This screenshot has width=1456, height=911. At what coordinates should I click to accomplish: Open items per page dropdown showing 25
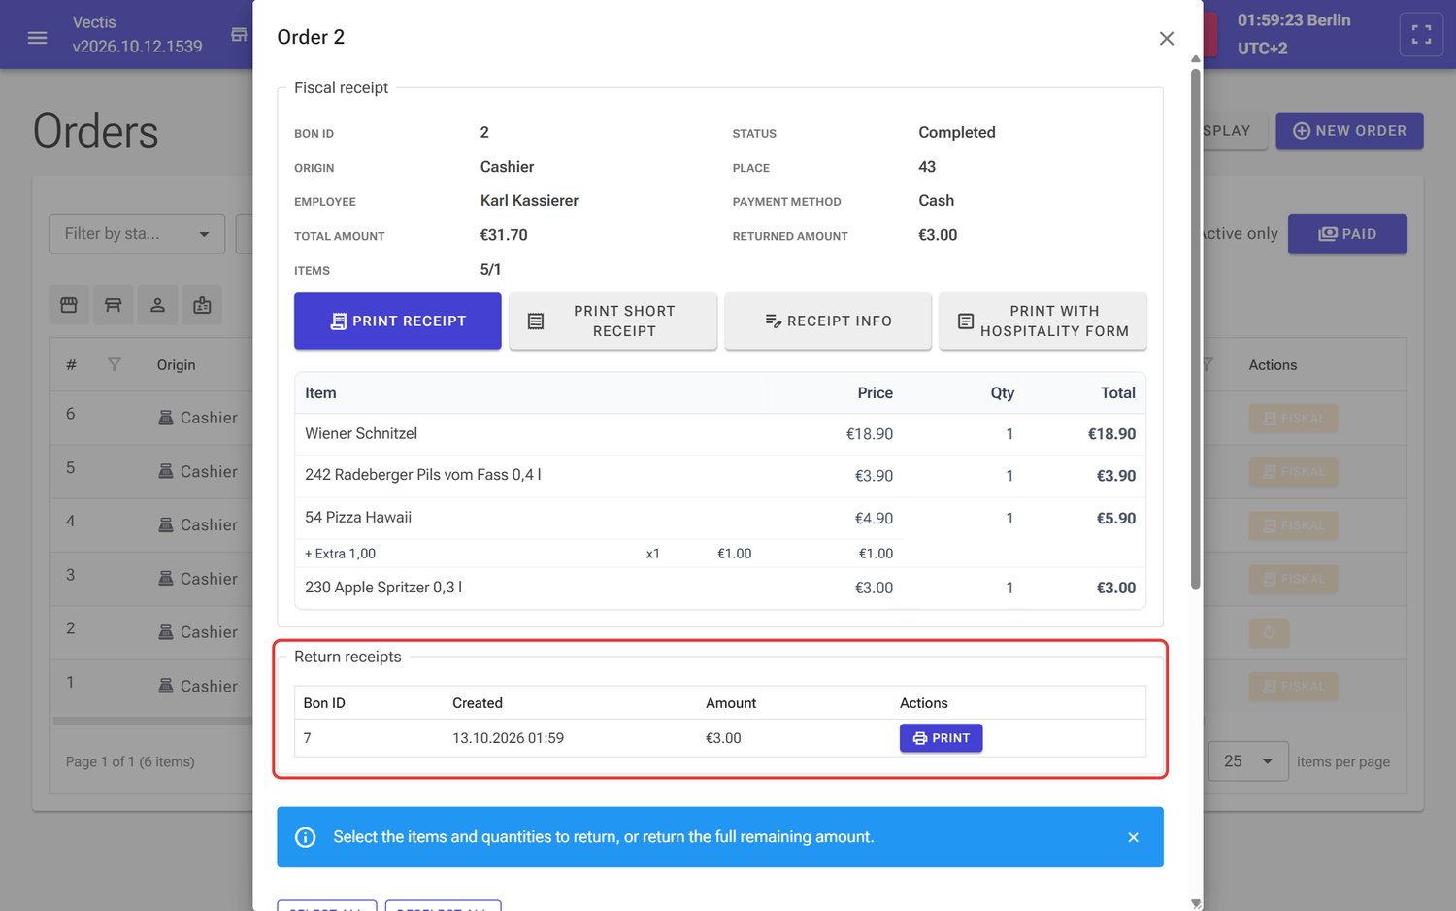(1248, 761)
